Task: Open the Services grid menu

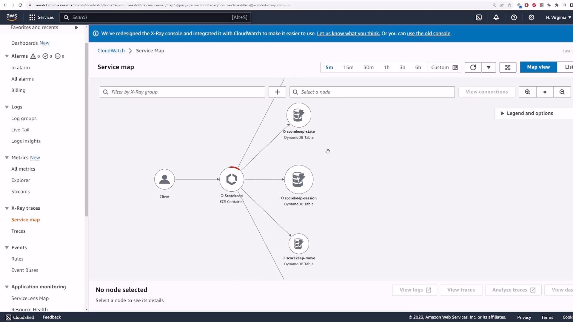Action: pyautogui.click(x=41, y=17)
